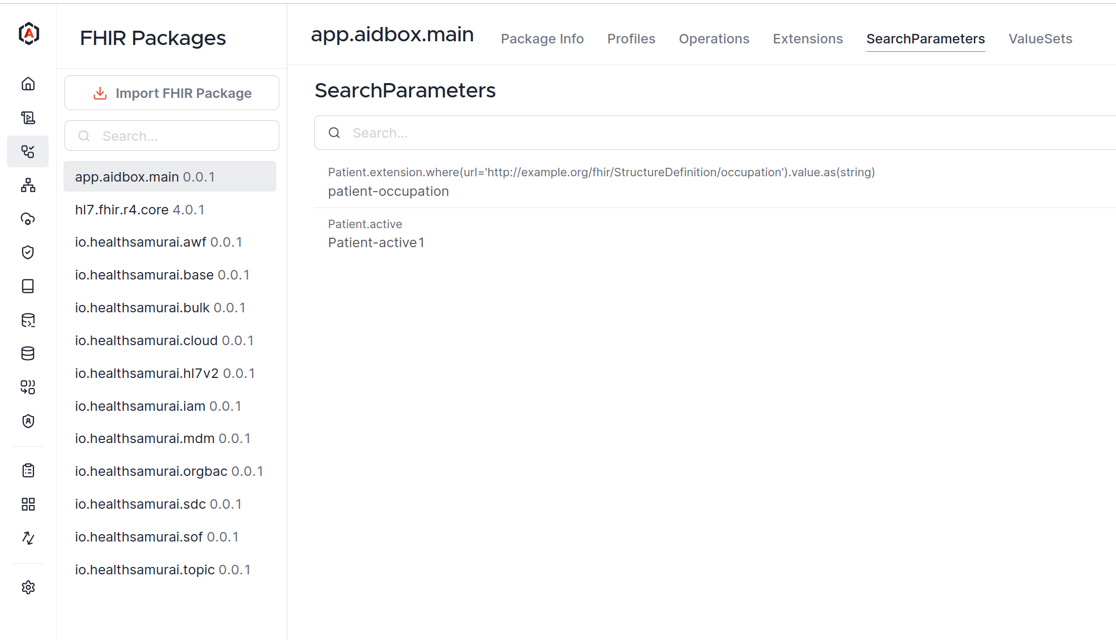The height and width of the screenshot is (640, 1116).
Task: Open the hierarchy tree icon
Action: click(28, 185)
